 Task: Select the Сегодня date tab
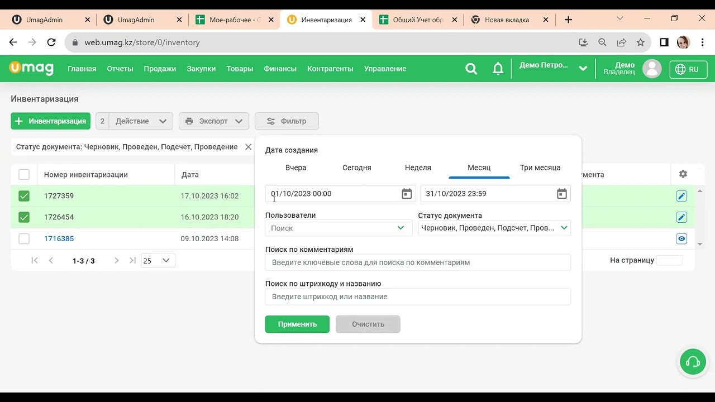coord(357,167)
